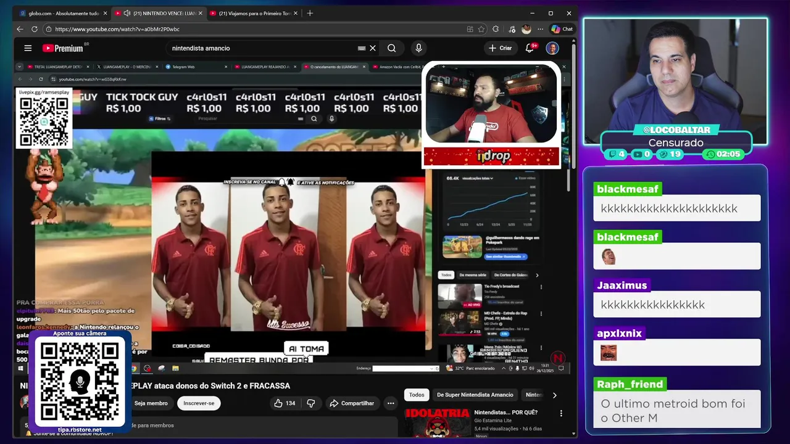
Task: Start voice search with microphone icon
Action: click(x=418, y=48)
